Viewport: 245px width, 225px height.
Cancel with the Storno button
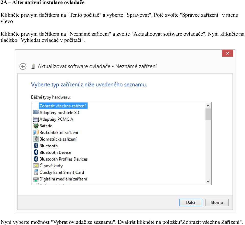click(x=217, y=202)
